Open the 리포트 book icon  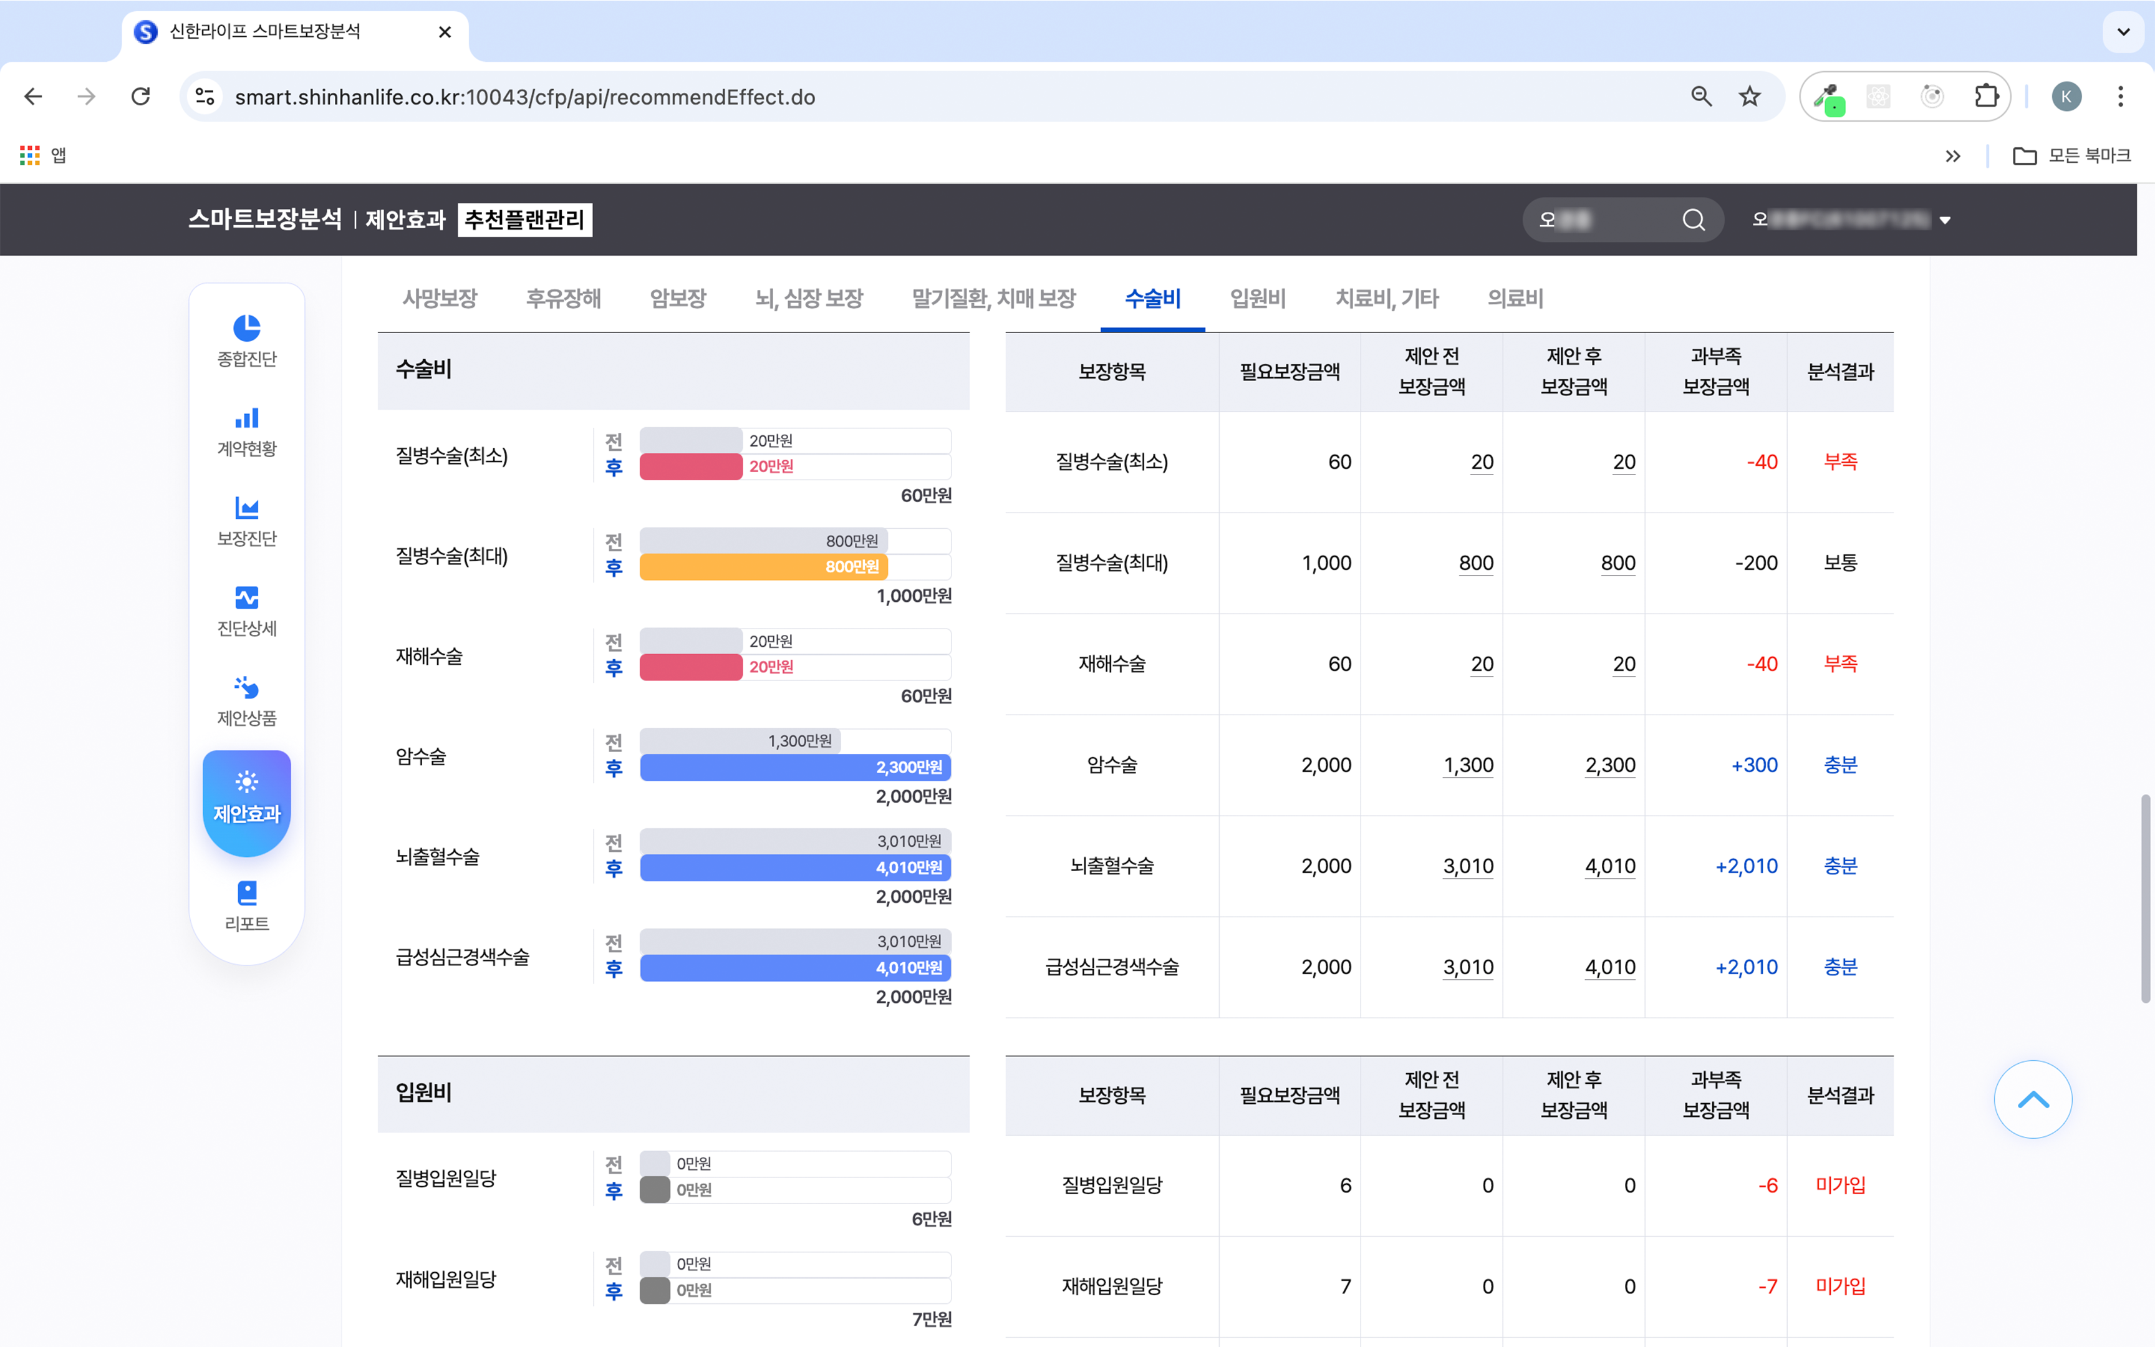point(247,894)
